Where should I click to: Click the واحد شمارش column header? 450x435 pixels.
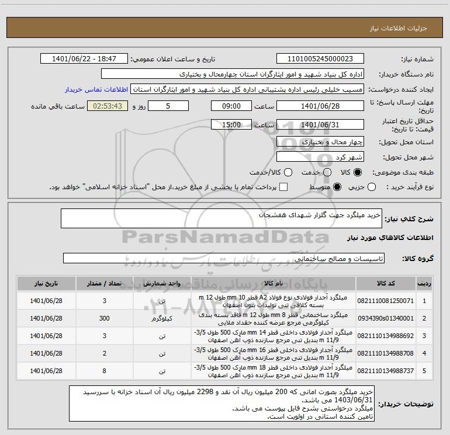point(162,283)
